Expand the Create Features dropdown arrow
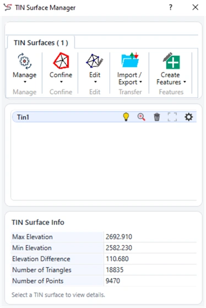 click(x=185, y=82)
